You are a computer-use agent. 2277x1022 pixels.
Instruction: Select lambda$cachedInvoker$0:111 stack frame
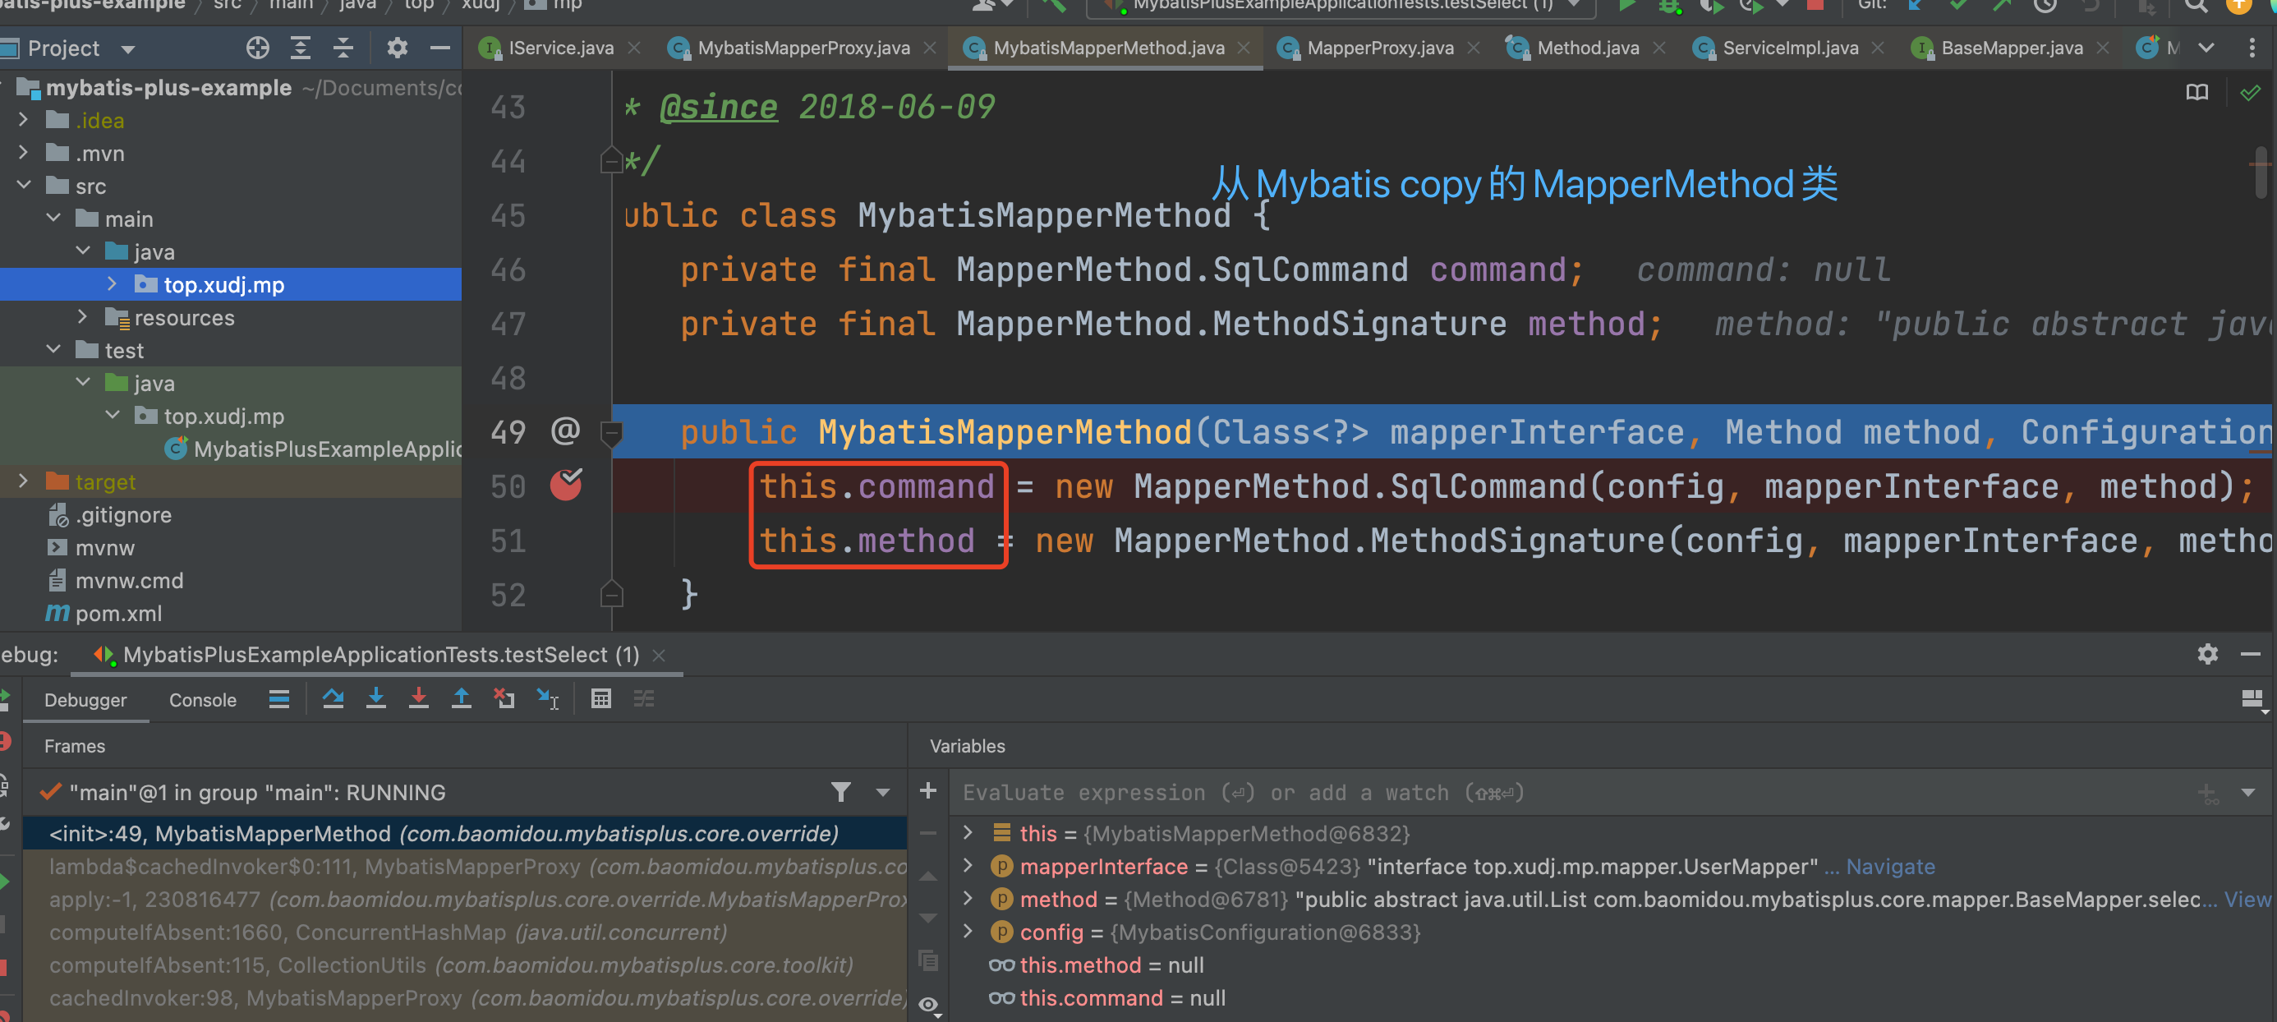[x=465, y=866]
